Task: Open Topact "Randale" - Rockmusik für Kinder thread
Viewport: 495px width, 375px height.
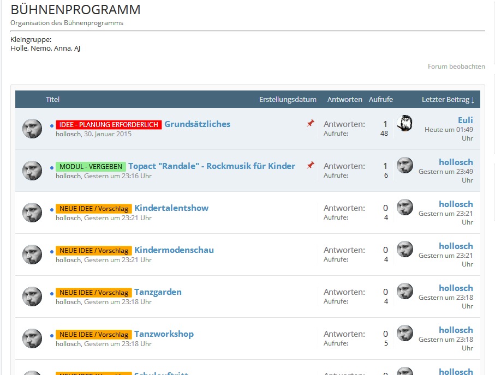Action: (x=212, y=166)
